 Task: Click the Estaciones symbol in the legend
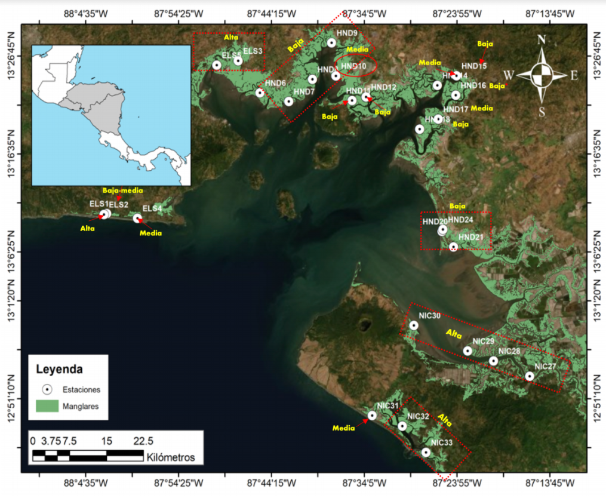tap(47, 389)
